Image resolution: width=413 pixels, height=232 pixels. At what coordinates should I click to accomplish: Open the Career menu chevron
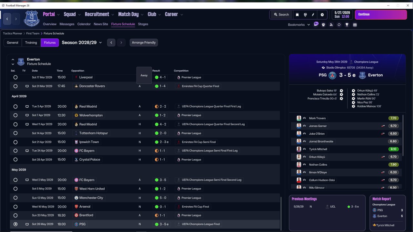click(182, 15)
